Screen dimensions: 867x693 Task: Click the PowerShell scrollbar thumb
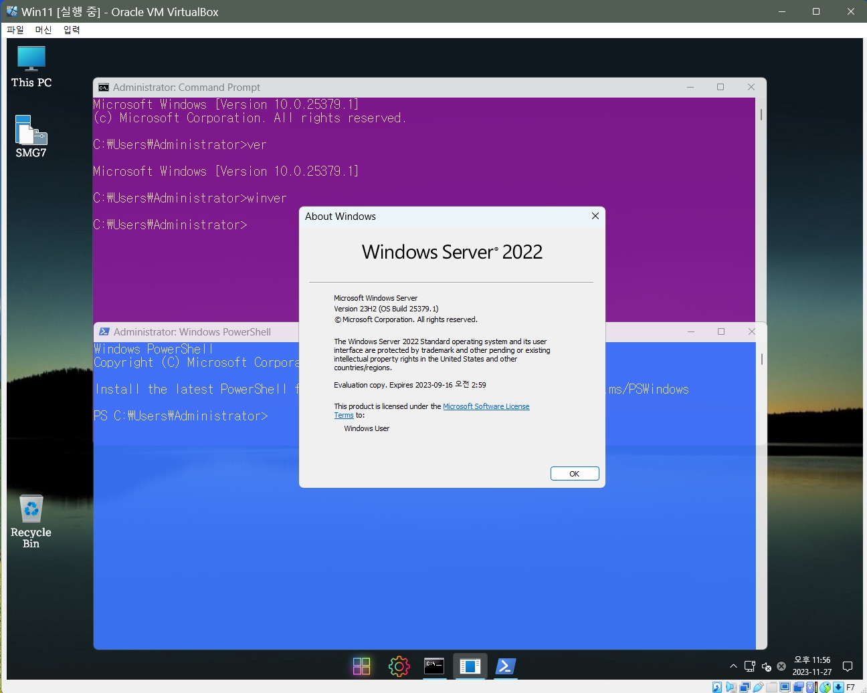coord(762,359)
